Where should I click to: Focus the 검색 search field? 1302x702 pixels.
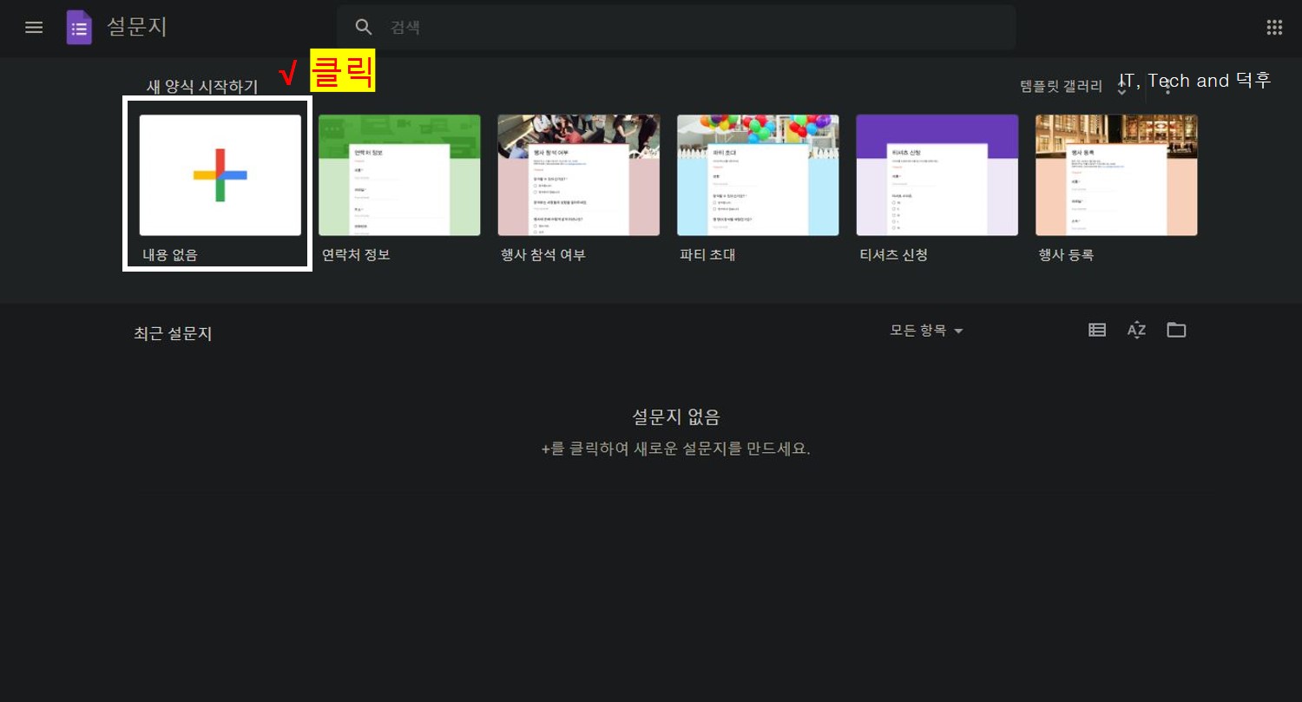(x=676, y=27)
